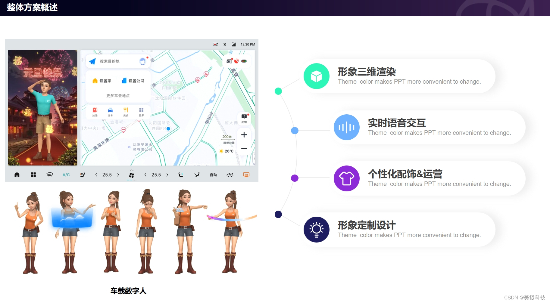Open the app grid from the bottom bar
Image resolution: width=550 pixels, height=303 pixels.
[33, 175]
